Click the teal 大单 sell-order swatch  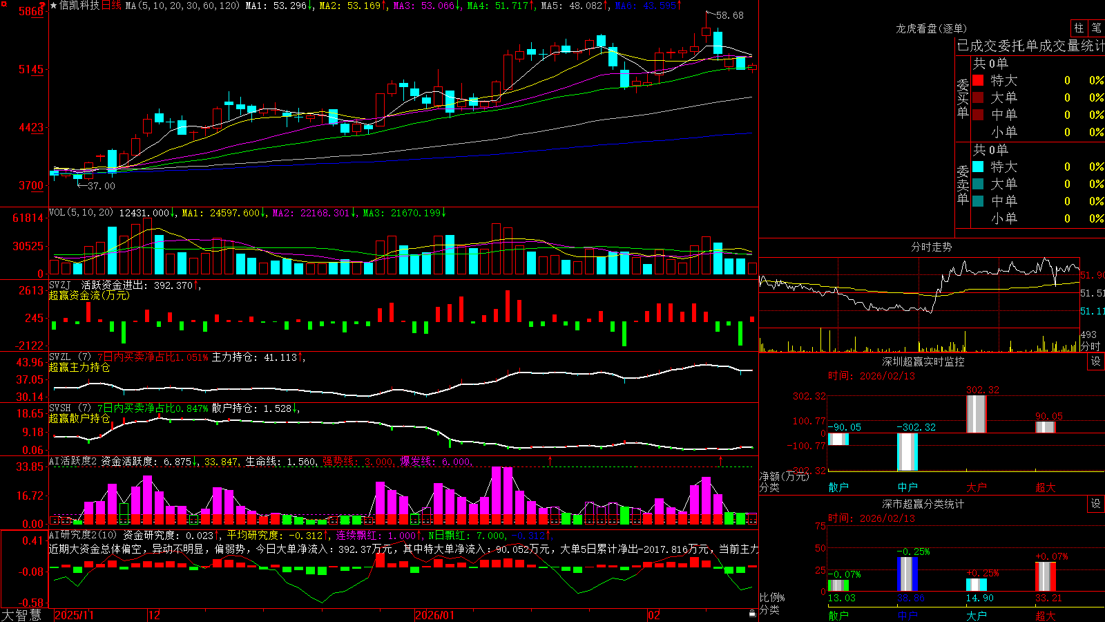pos(978,184)
